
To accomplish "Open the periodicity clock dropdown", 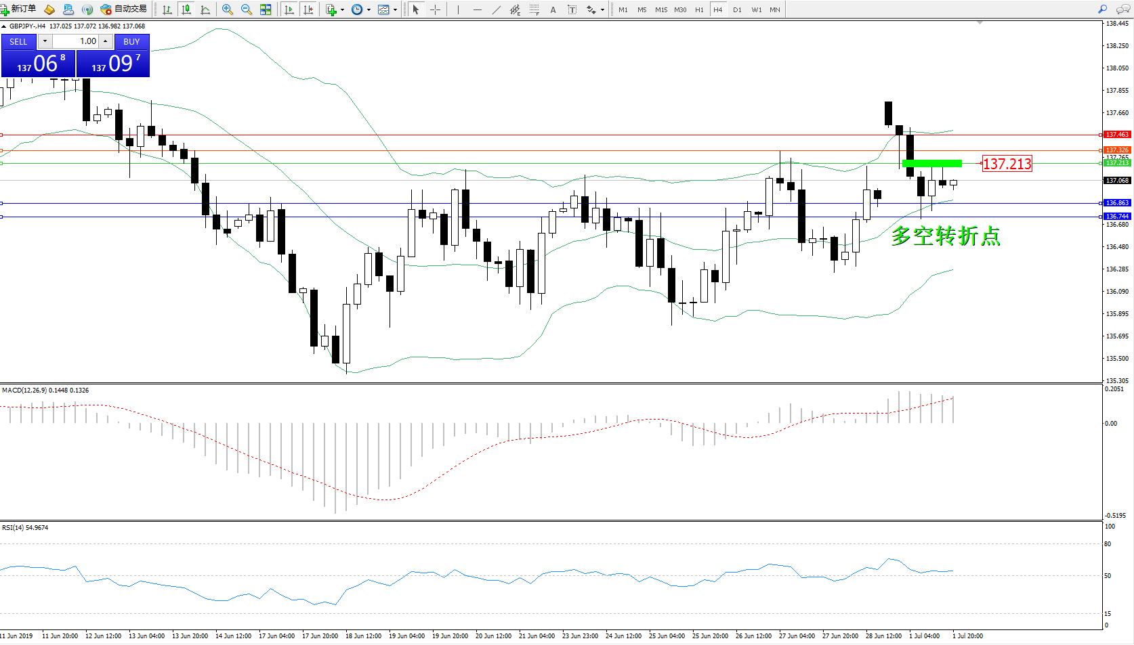I will pos(369,10).
